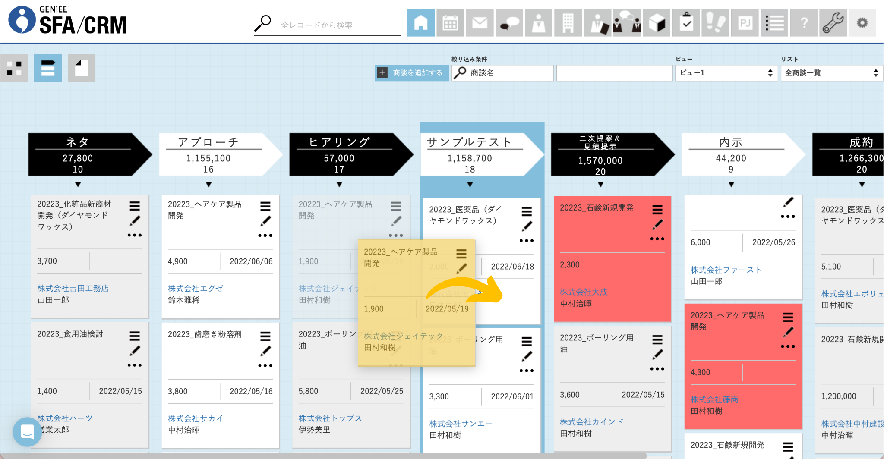Open the home icon in top toolbar

coord(421,23)
